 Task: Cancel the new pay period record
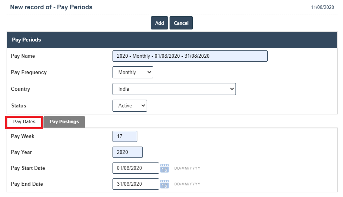pyautogui.click(x=181, y=23)
